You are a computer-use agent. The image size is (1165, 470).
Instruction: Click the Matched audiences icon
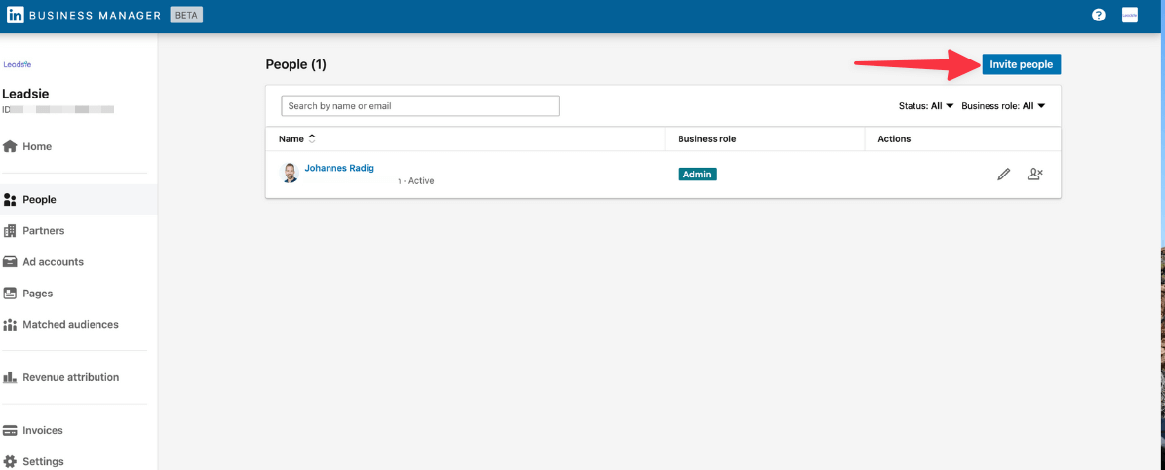click(x=10, y=325)
